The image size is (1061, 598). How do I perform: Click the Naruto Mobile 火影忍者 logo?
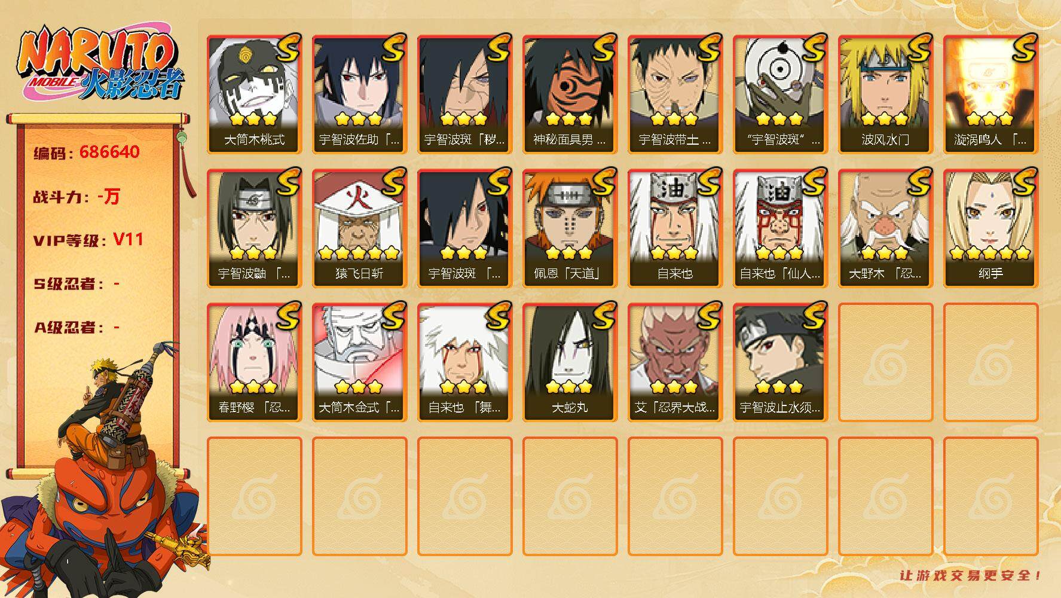99,66
